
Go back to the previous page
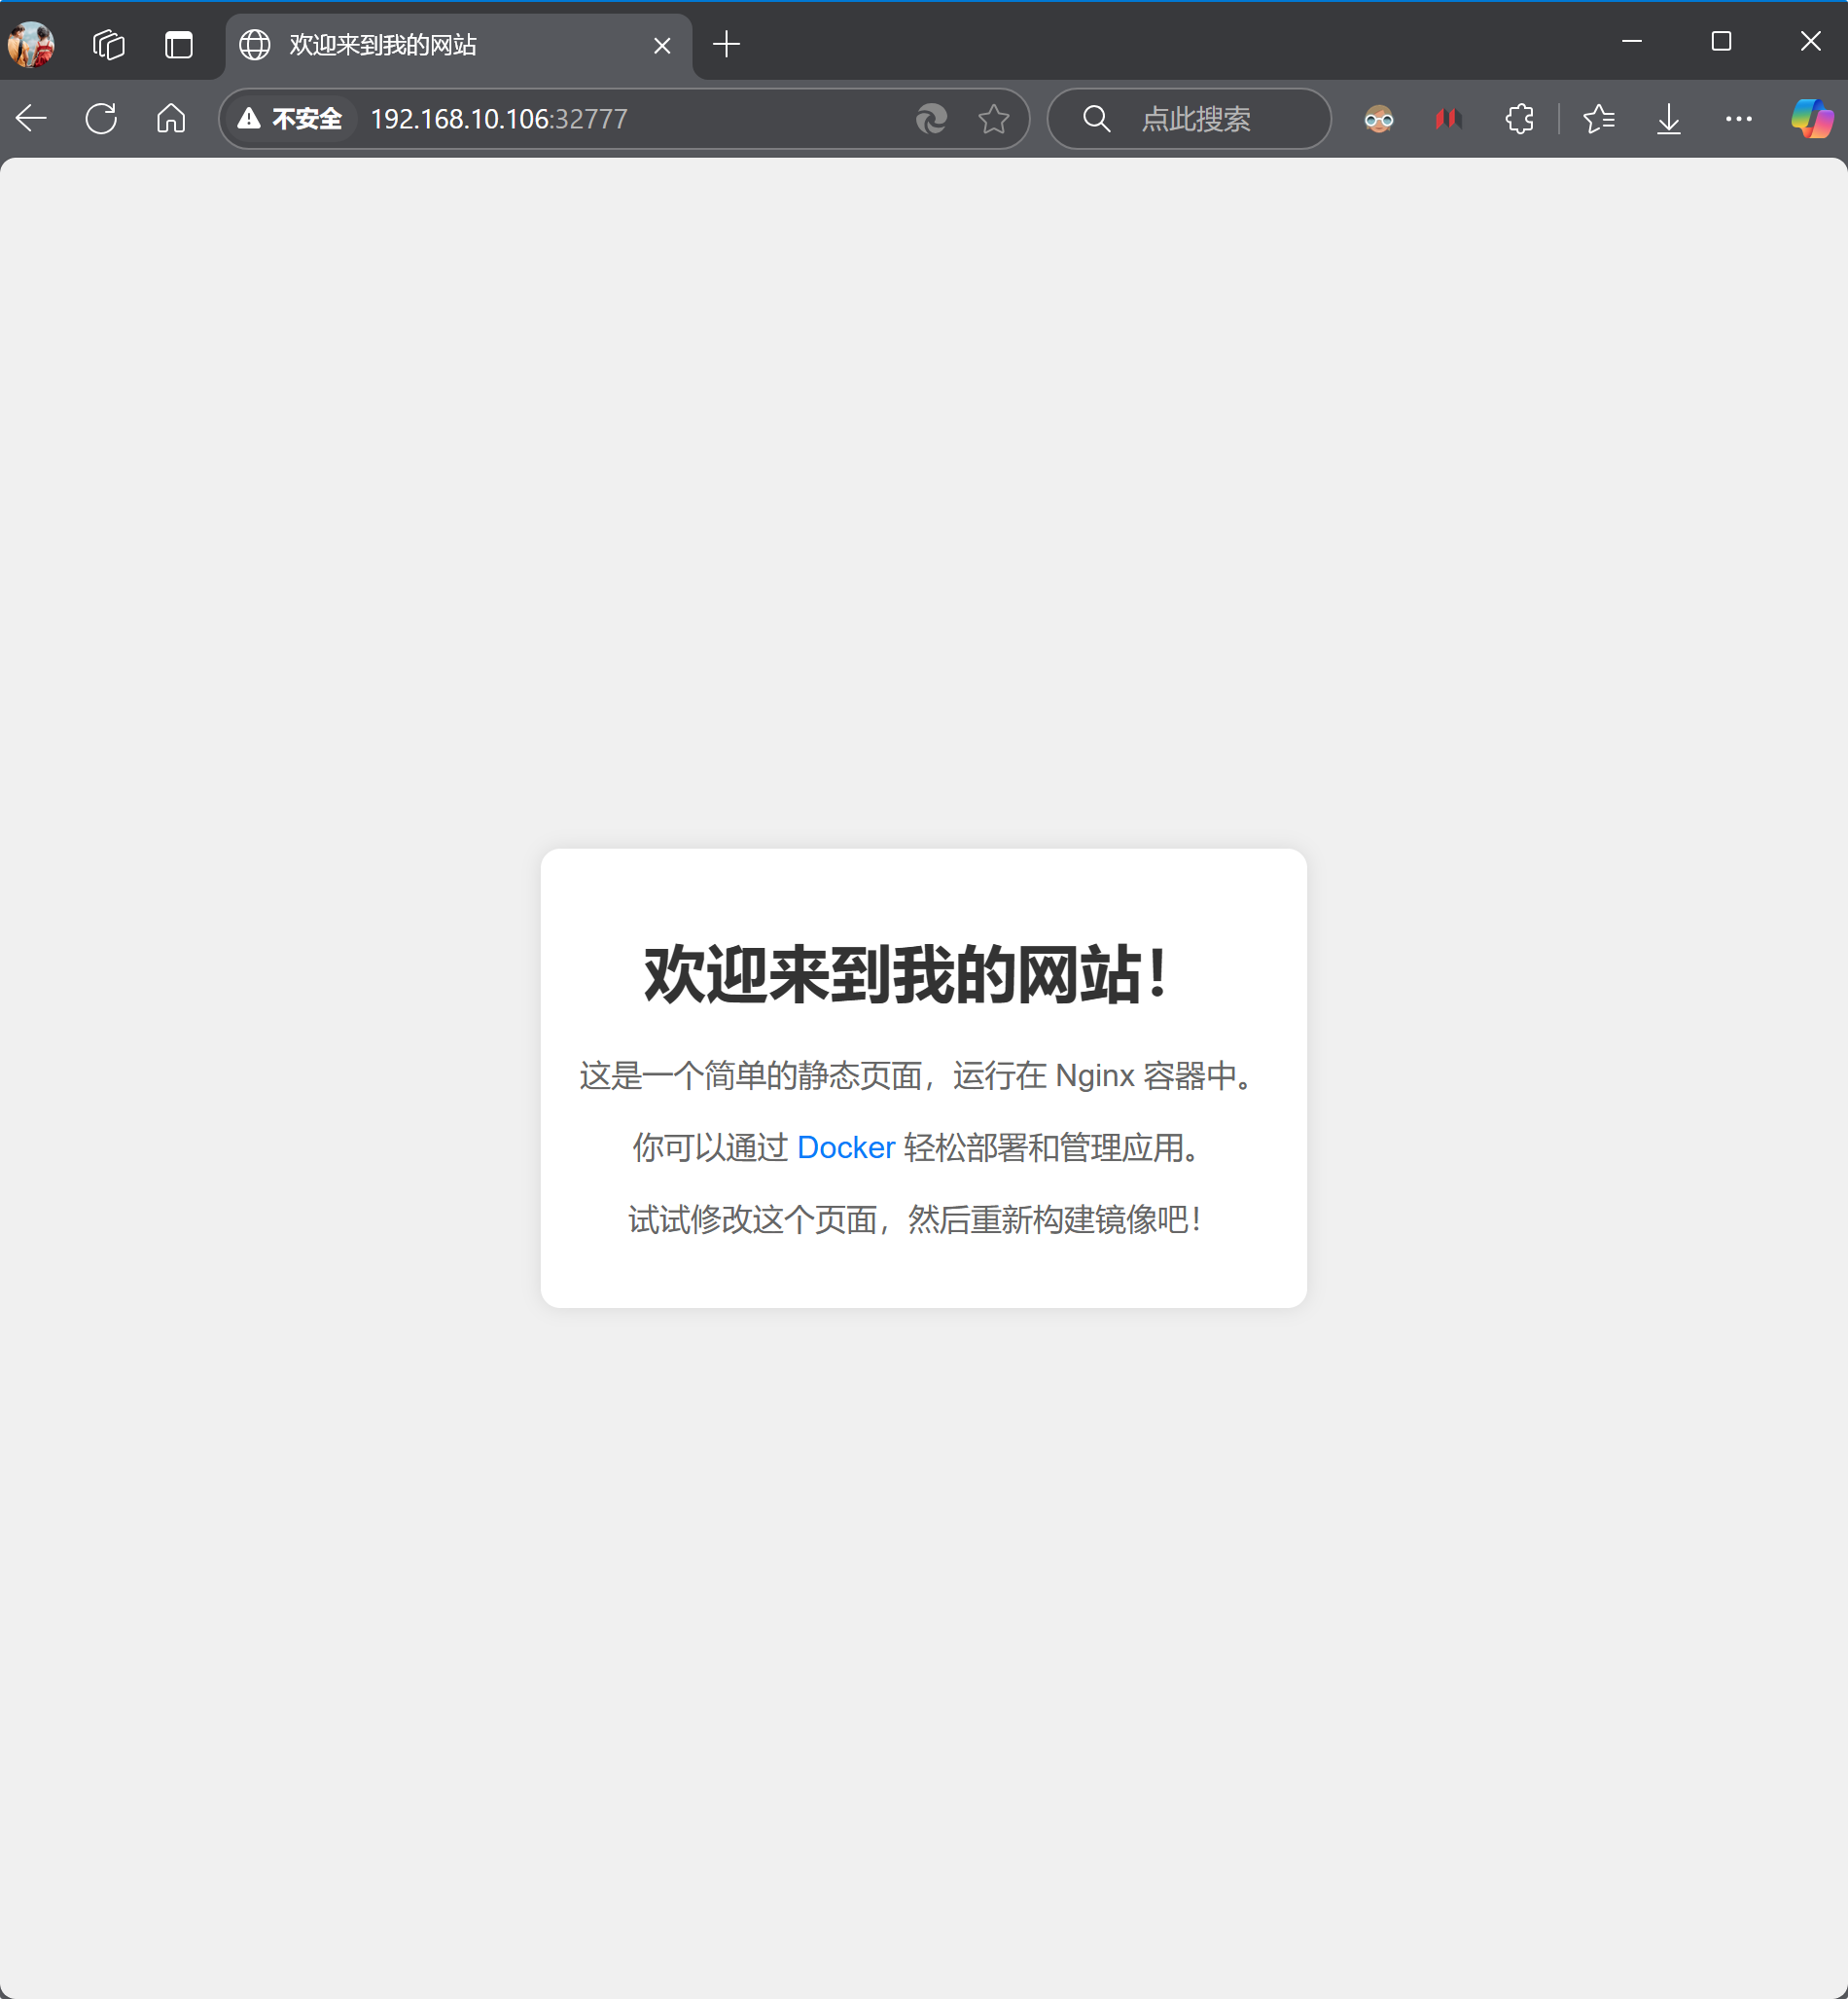pyautogui.click(x=32, y=119)
